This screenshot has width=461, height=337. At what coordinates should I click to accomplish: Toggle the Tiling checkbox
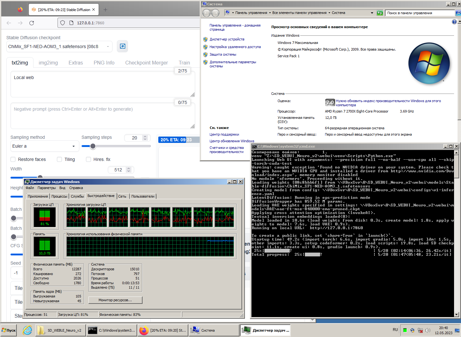(59, 159)
